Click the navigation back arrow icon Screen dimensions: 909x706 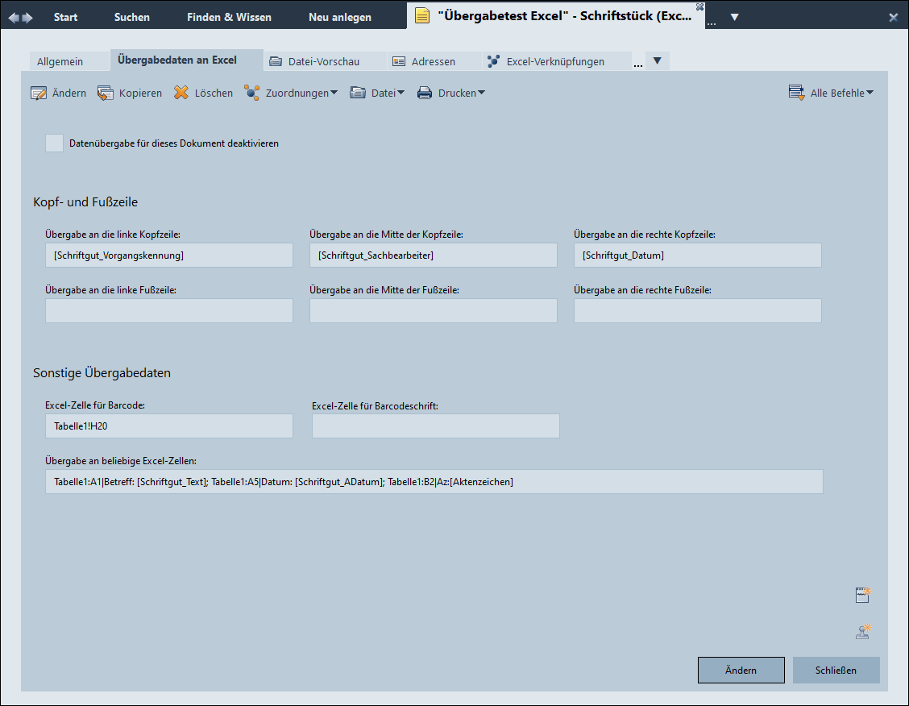pos(14,18)
